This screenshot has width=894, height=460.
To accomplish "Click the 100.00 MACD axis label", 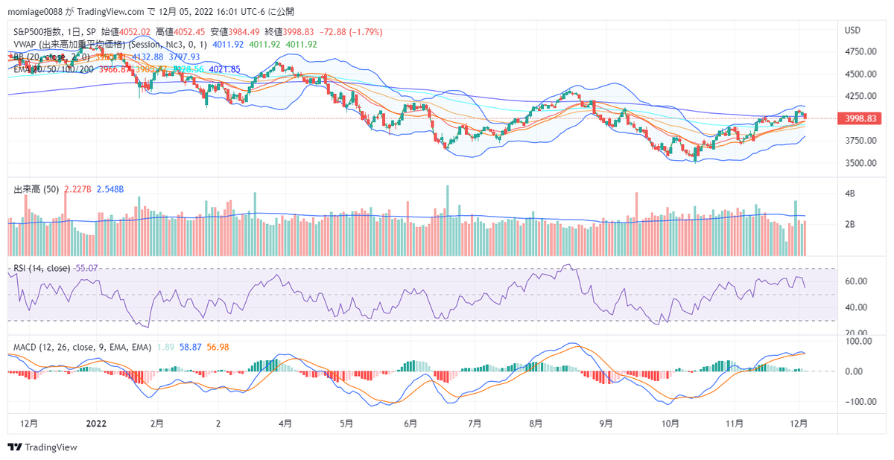I will pyautogui.click(x=858, y=341).
